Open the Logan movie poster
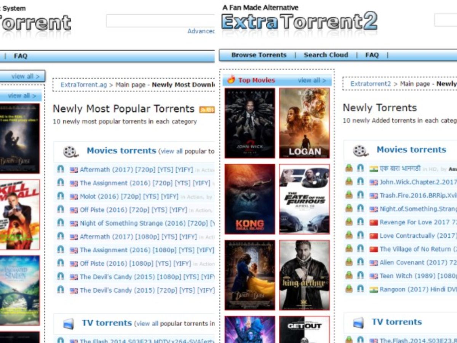The width and height of the screenshot is (457, 343). pos(304,123)
